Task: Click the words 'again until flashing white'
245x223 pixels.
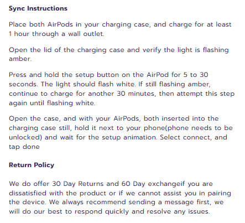Action: [x=52, y=103]
